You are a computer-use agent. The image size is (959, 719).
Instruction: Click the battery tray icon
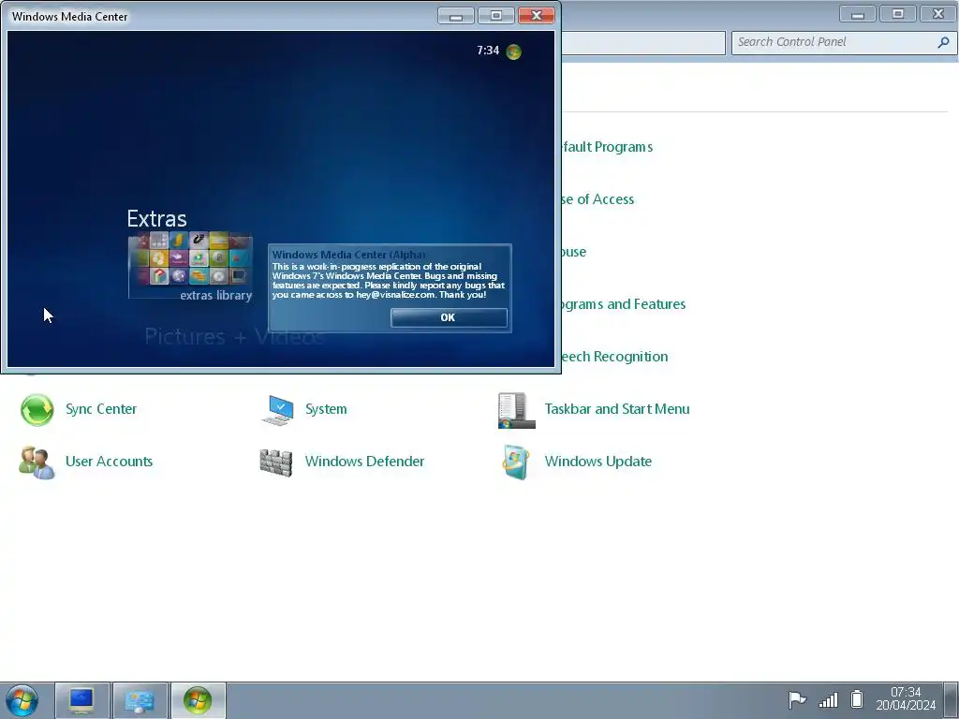(857, 699)
